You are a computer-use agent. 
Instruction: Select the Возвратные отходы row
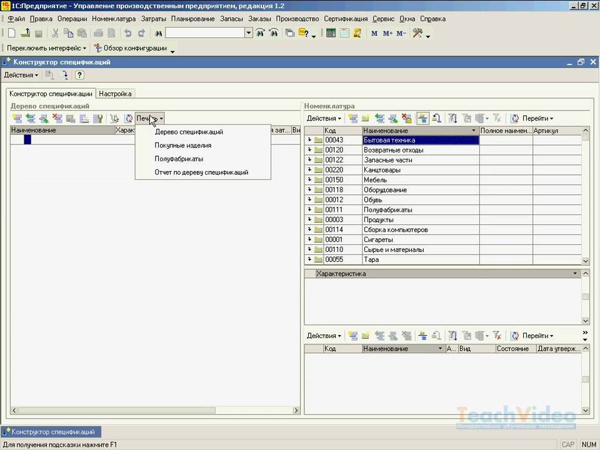(442, 150)
